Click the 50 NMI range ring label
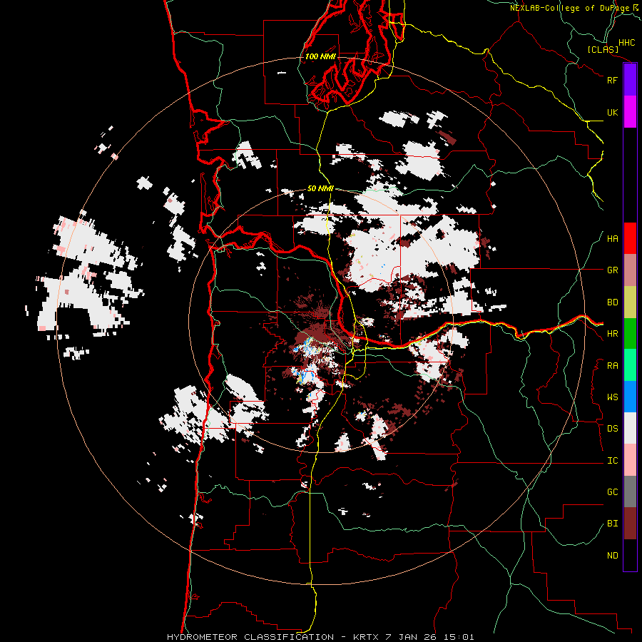Viewport: 642px width, 642px height. click(320, 189)
